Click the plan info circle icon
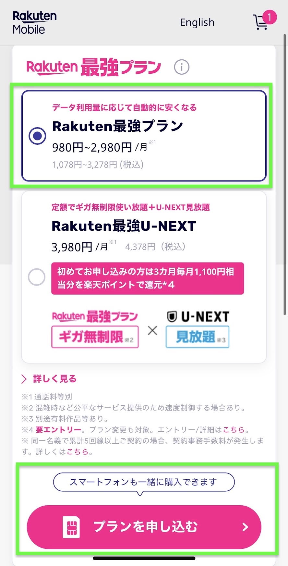 pyautogui.click(x=181, y=67)
